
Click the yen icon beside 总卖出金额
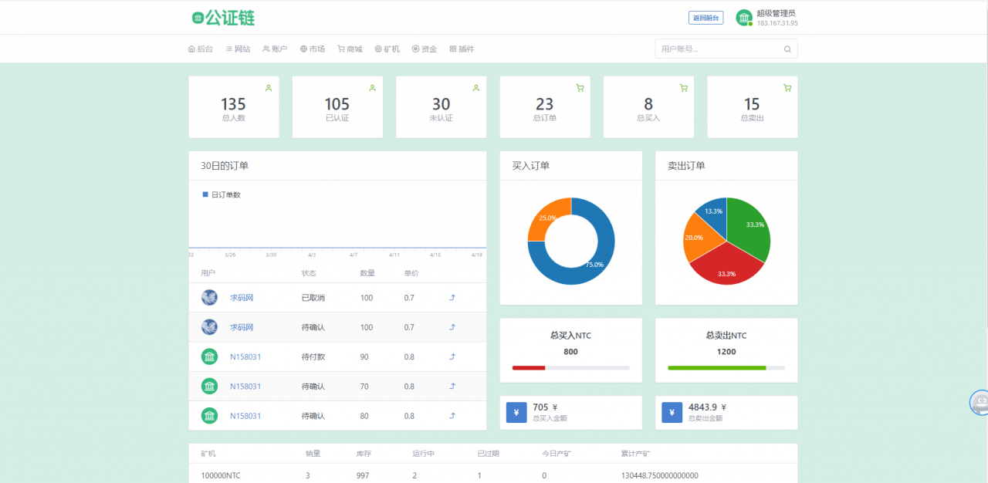[672, 413]
